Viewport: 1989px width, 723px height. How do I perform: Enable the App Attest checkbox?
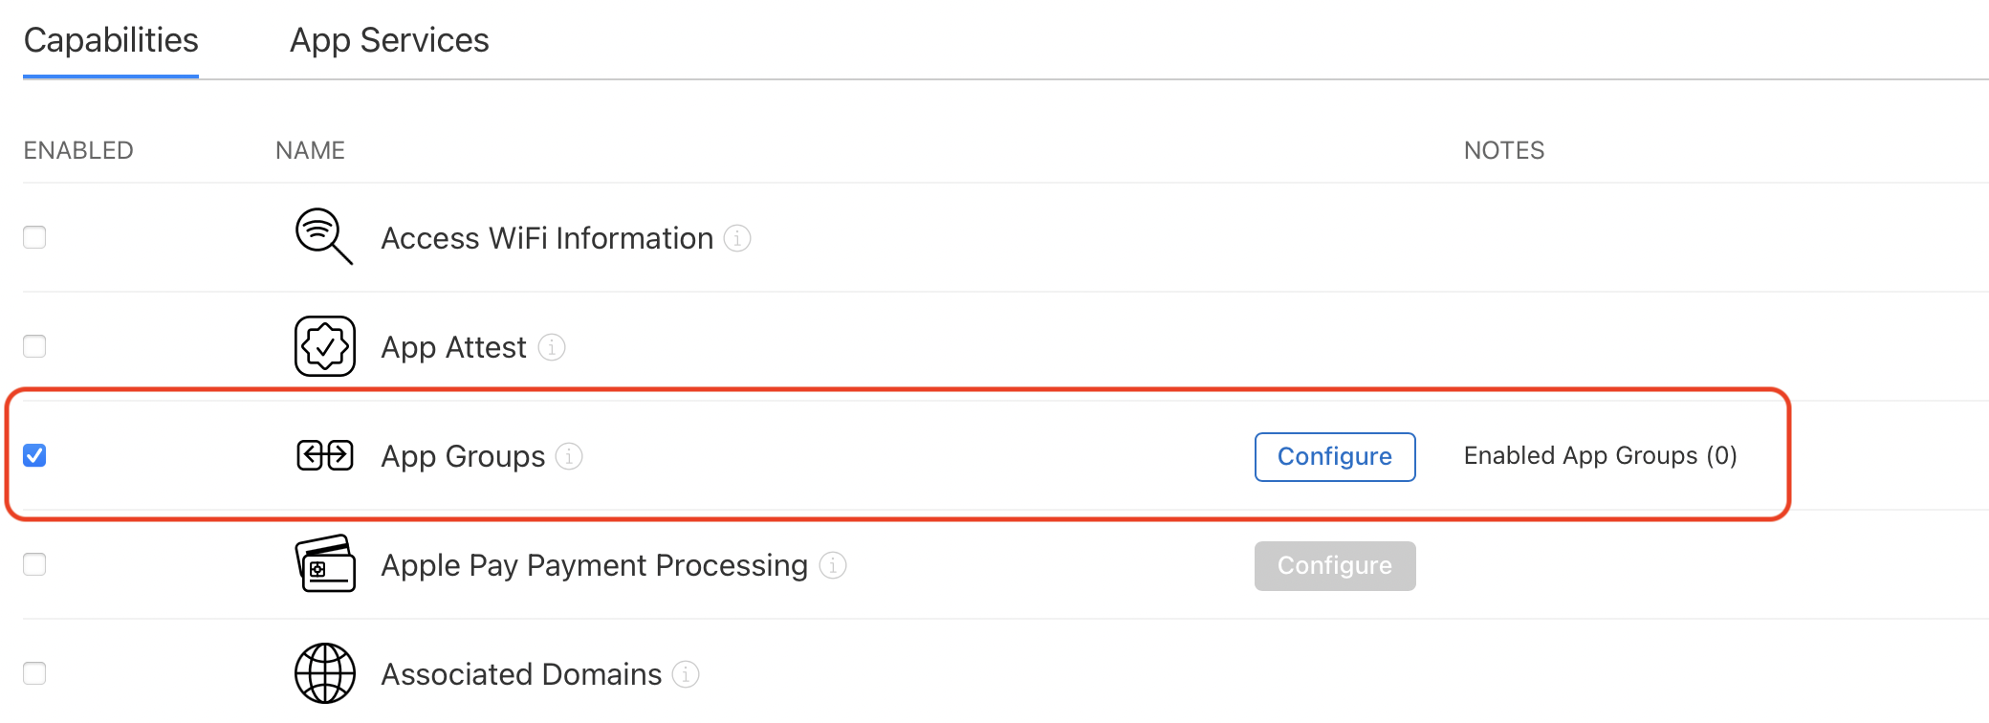tap(34, 346)
